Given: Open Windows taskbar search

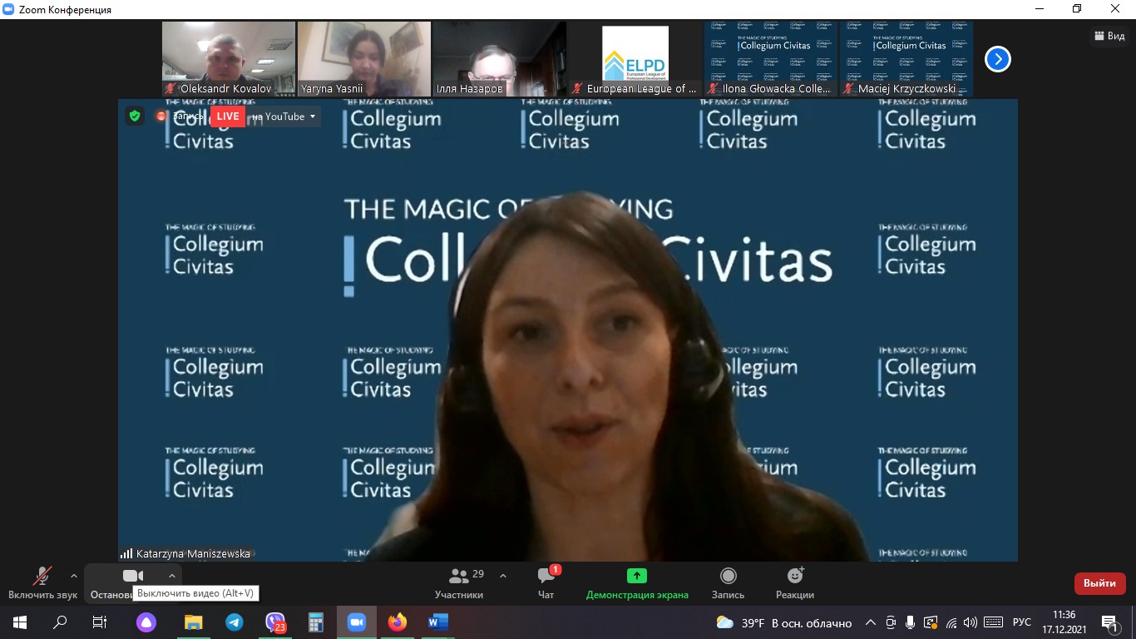Looking at the screenshot, I should coord(60,622).
